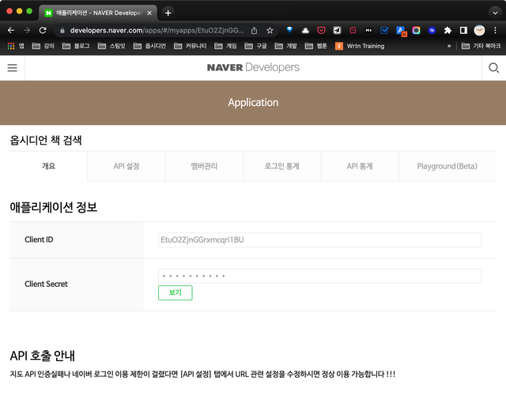Switch to the API 설정 tab

(x=126, y=166)
